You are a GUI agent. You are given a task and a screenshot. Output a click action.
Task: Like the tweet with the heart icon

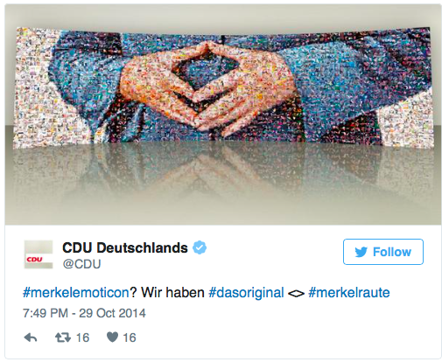pyautogui.click(x=112, y=338)
